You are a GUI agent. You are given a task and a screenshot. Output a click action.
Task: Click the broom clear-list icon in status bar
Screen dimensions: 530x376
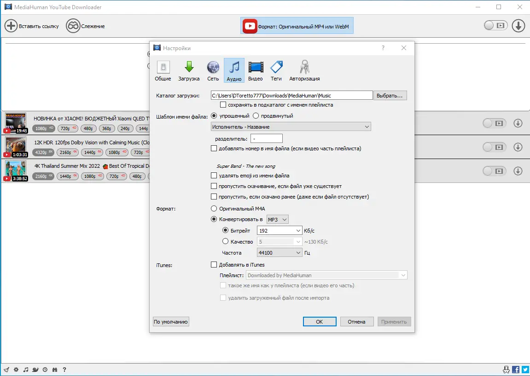[6, 370]
